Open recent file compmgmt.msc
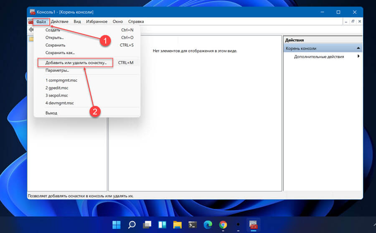The width and height of the screenshot is (376, 233). (x=87, y=80)
